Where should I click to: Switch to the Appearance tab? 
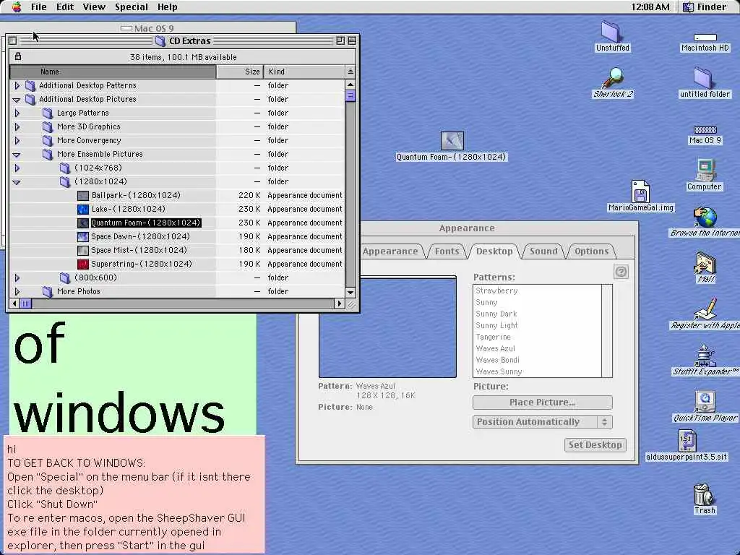(390, 251)
